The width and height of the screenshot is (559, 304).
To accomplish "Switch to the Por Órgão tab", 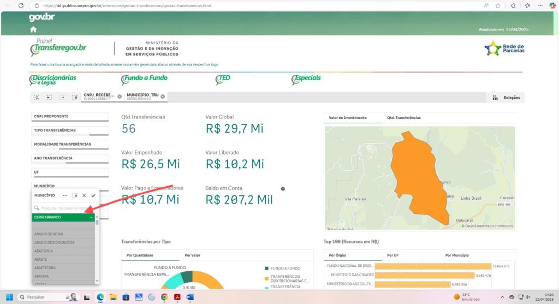I will (x=337, y=255).
